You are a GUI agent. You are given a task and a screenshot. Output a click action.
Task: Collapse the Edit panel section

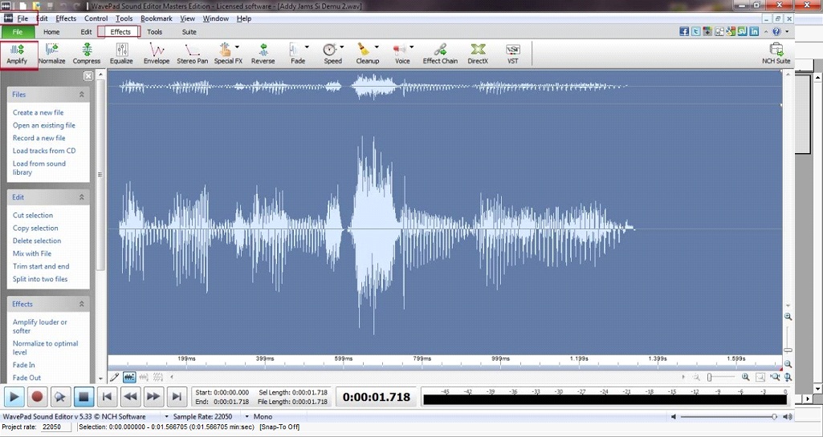coord(81,197)
